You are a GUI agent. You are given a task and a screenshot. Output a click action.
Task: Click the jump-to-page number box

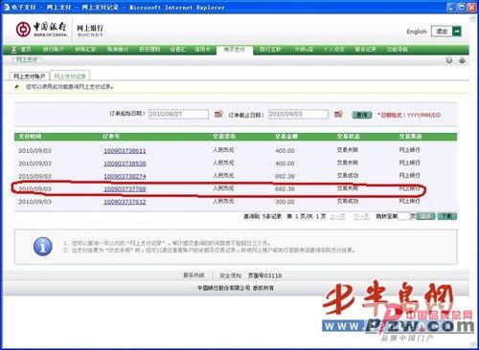click(x=403, y=216)
